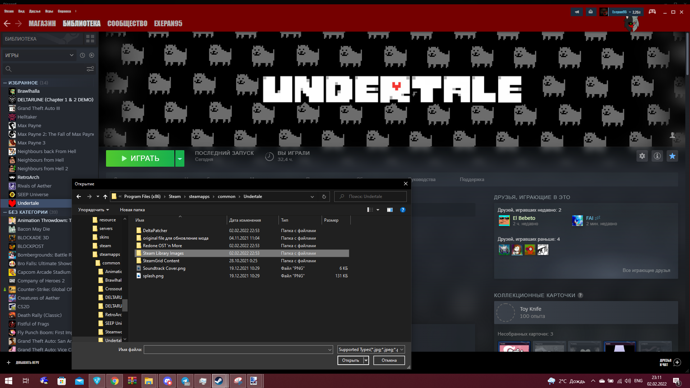Open the game info icon
This screenshot has height=388, width=690.
point(657,156)
